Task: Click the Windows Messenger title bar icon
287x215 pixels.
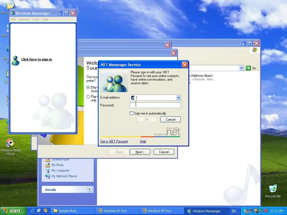Action: tap(12, 13)
